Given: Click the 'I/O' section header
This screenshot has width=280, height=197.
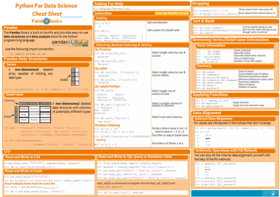Looking at the screenshot, I should pos(7,152).
